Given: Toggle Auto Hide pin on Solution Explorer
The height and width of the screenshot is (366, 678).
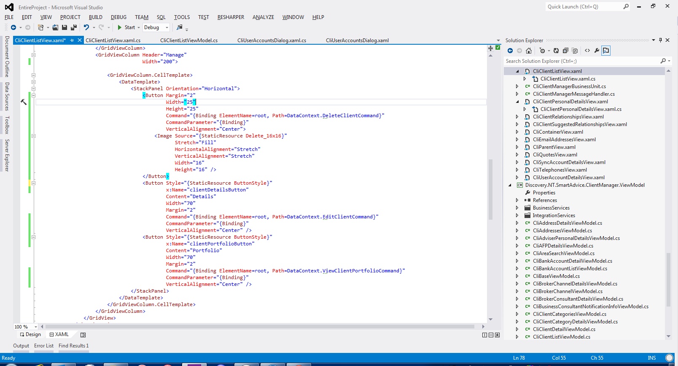Looking at the screenshot, I should point(660,40).
